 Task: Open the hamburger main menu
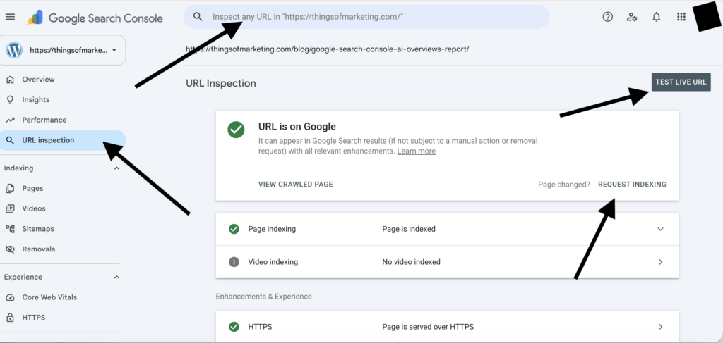coord(10,17)
